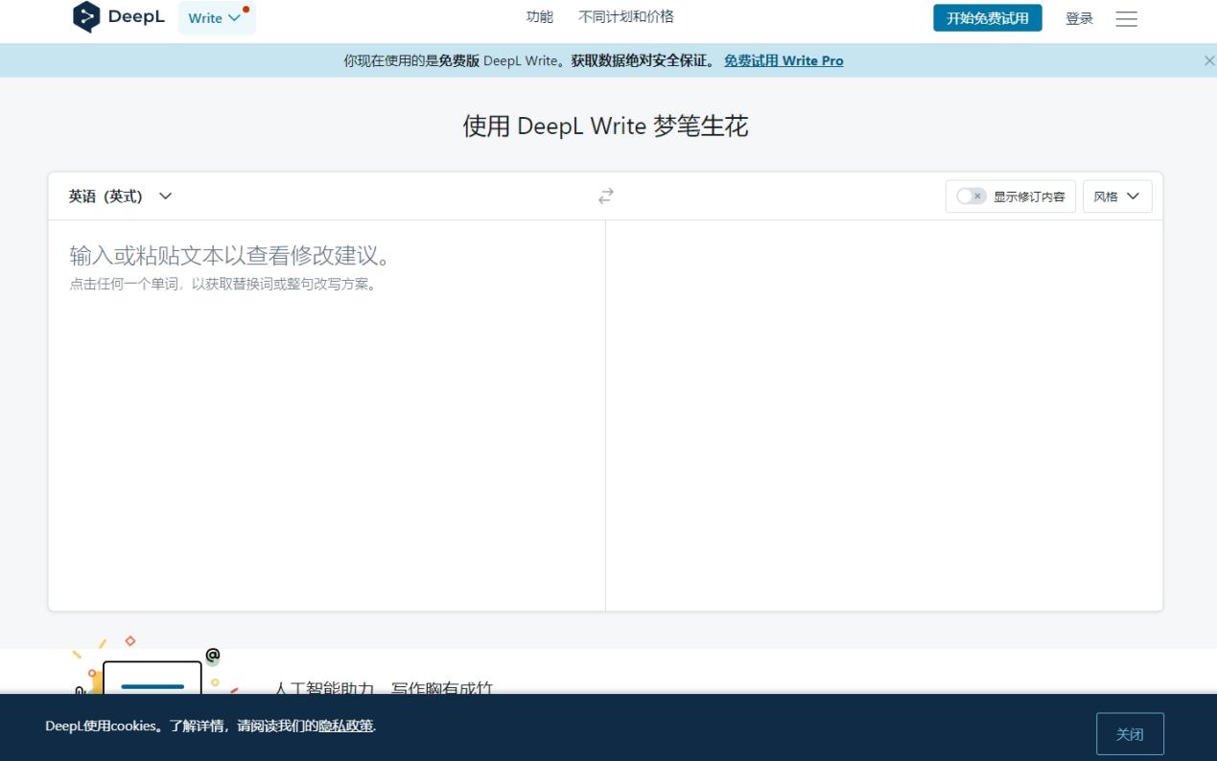Open the Write product switcher dropdown
Viewport: 1217px width, 761px height.
(x=217, y=17)
